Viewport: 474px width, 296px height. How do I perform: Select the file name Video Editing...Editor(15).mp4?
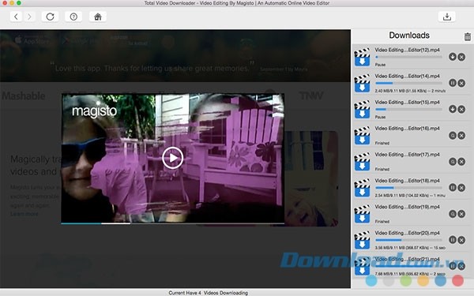(407, 102)
